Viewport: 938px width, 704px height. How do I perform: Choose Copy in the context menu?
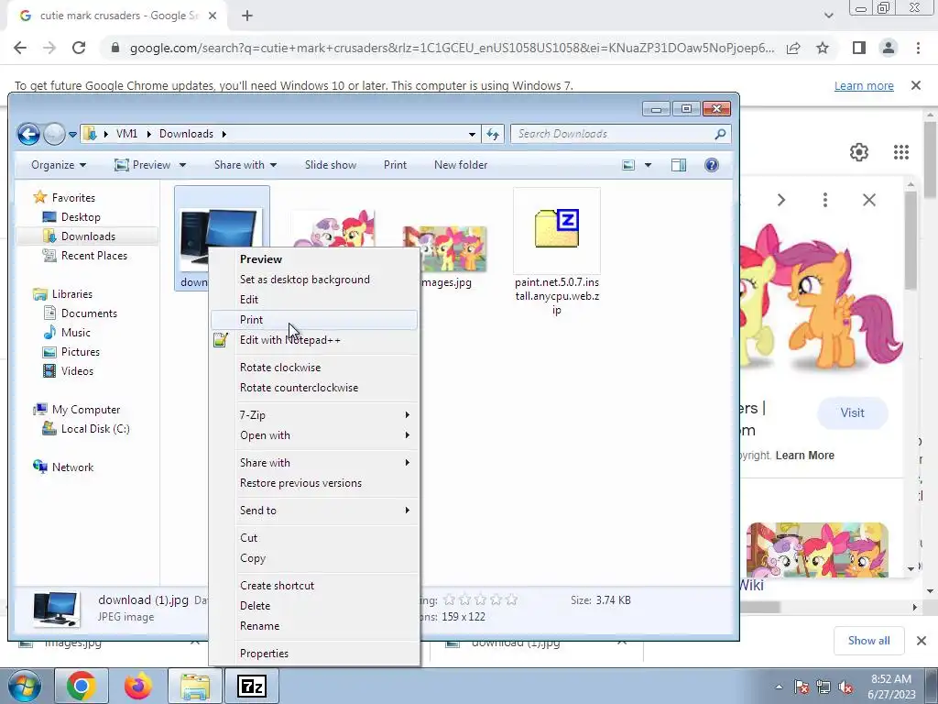pyautogui.click(x=315, y=558)
